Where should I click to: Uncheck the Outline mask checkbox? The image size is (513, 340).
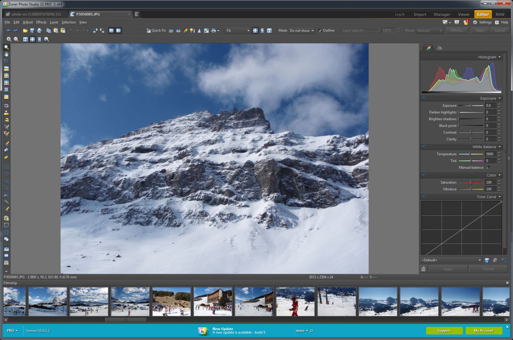pyautogui.click(x=320, y=30)
